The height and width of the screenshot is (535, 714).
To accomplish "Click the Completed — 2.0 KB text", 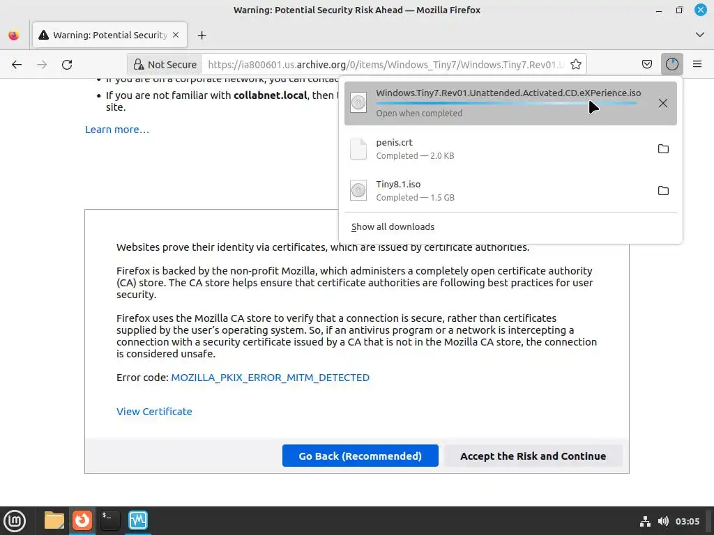I will point(415,155).
